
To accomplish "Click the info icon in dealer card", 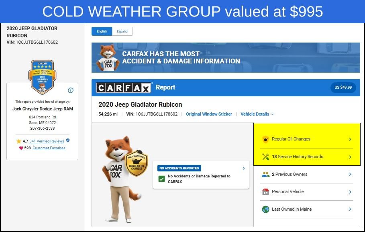I will click(x=71, y=90).
